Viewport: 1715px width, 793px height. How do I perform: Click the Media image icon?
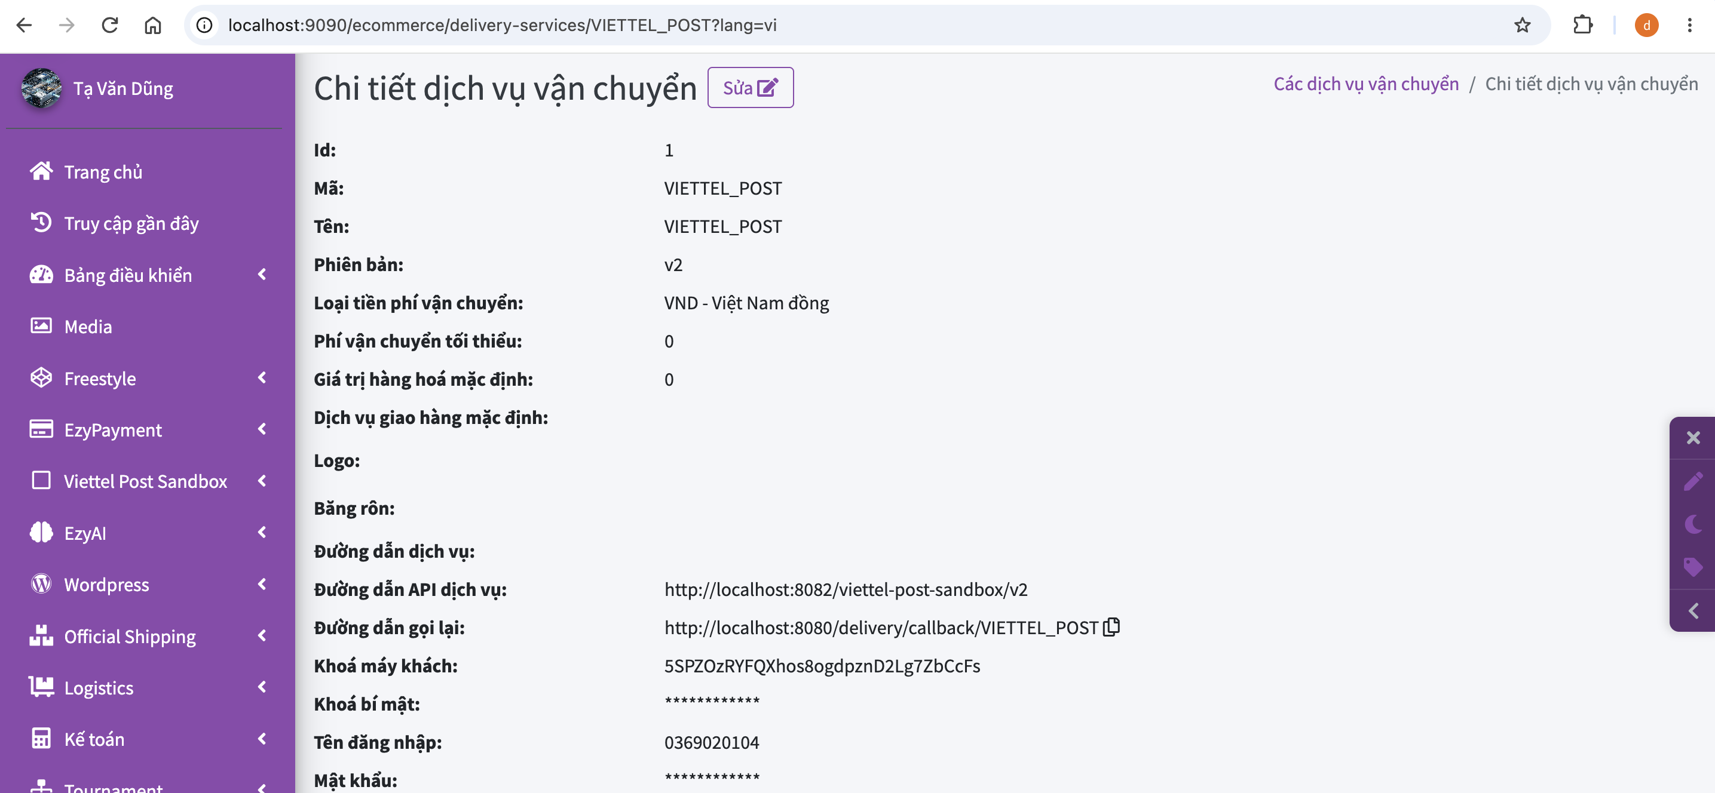(x=41, y=325)
